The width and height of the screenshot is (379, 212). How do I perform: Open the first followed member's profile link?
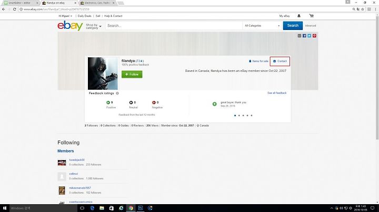coord(77,160)
